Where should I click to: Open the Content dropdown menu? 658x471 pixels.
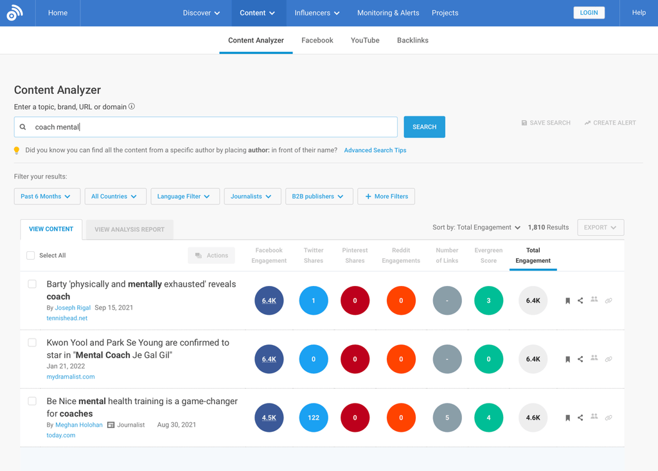tap(257, 13)
